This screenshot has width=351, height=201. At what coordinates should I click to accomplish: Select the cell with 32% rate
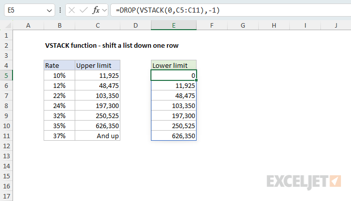coord(60,116)
